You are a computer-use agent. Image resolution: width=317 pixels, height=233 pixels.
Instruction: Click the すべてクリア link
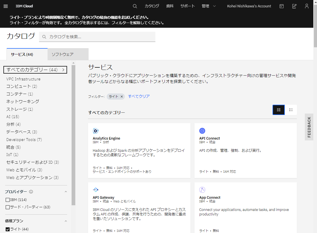click(139, 97)
